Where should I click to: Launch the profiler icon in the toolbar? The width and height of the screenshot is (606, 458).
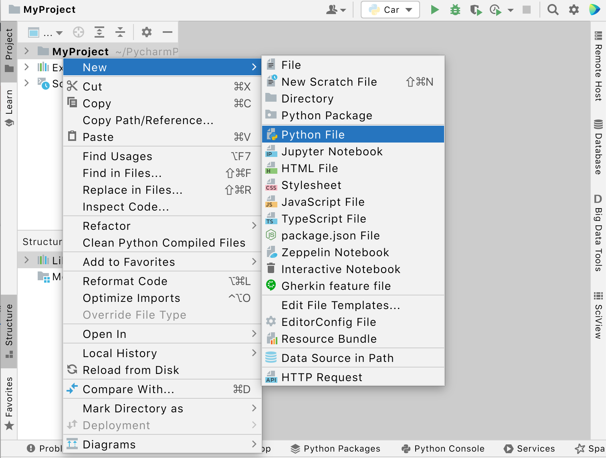[495, 10]
